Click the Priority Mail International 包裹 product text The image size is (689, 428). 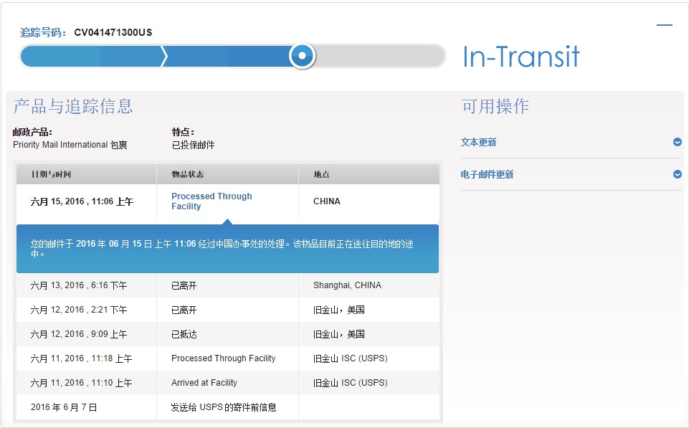[70, 145]
